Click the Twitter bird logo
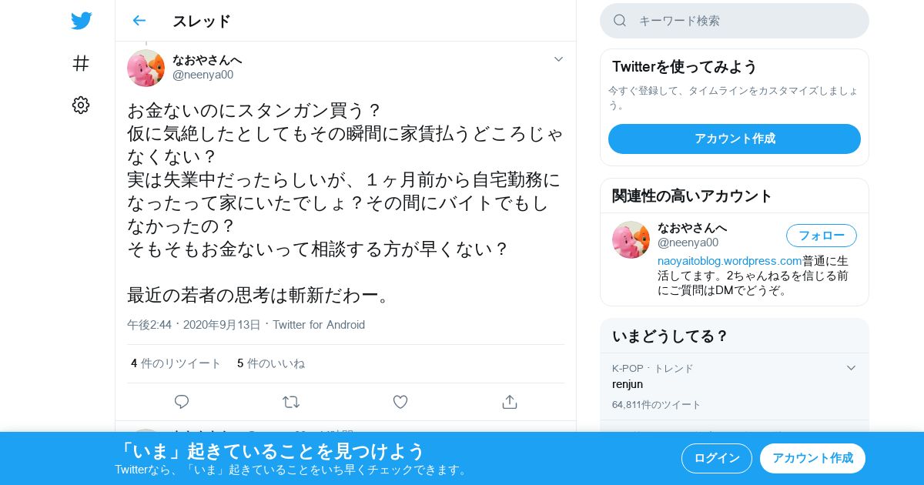 point(81,21)
